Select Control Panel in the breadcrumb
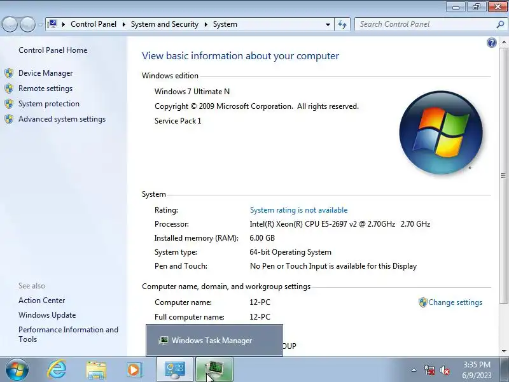 pyautogui.click(x=94, y=24)
